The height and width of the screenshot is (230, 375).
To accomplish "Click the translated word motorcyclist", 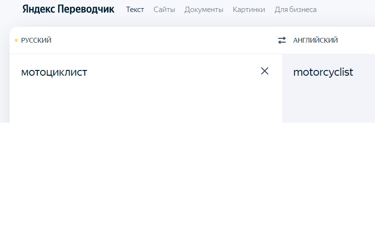I will (x=323, y=72).
